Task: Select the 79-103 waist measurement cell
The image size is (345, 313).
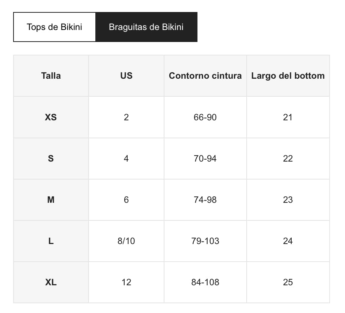Action: [205, 241]
